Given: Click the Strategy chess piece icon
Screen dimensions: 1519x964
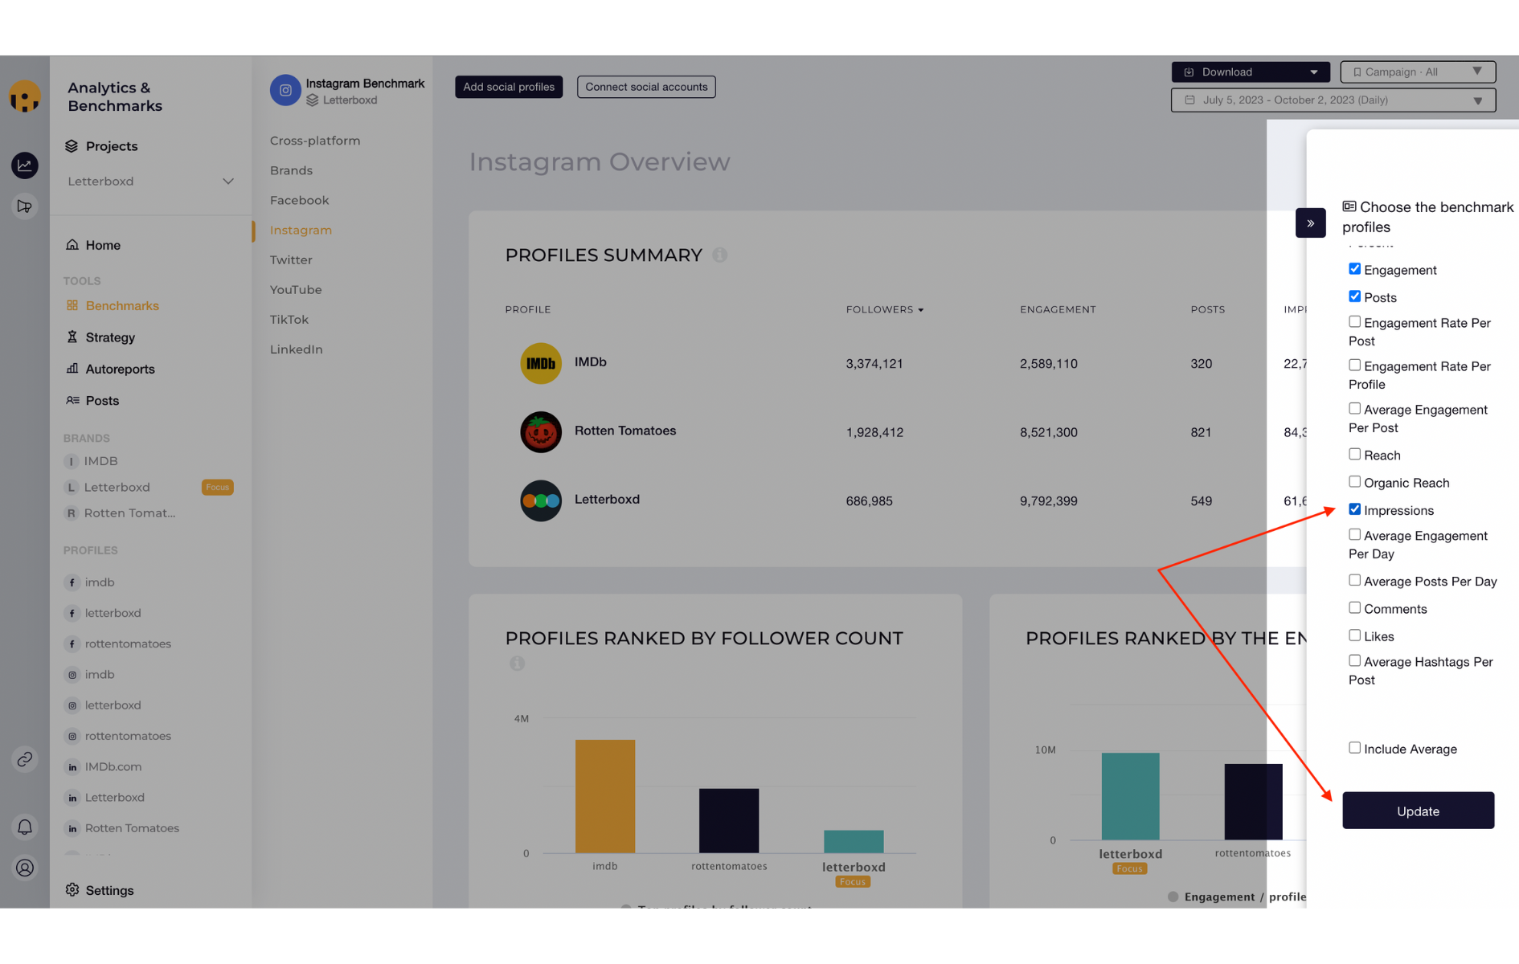Looking at the screenshot, I should tap(72, 337).
